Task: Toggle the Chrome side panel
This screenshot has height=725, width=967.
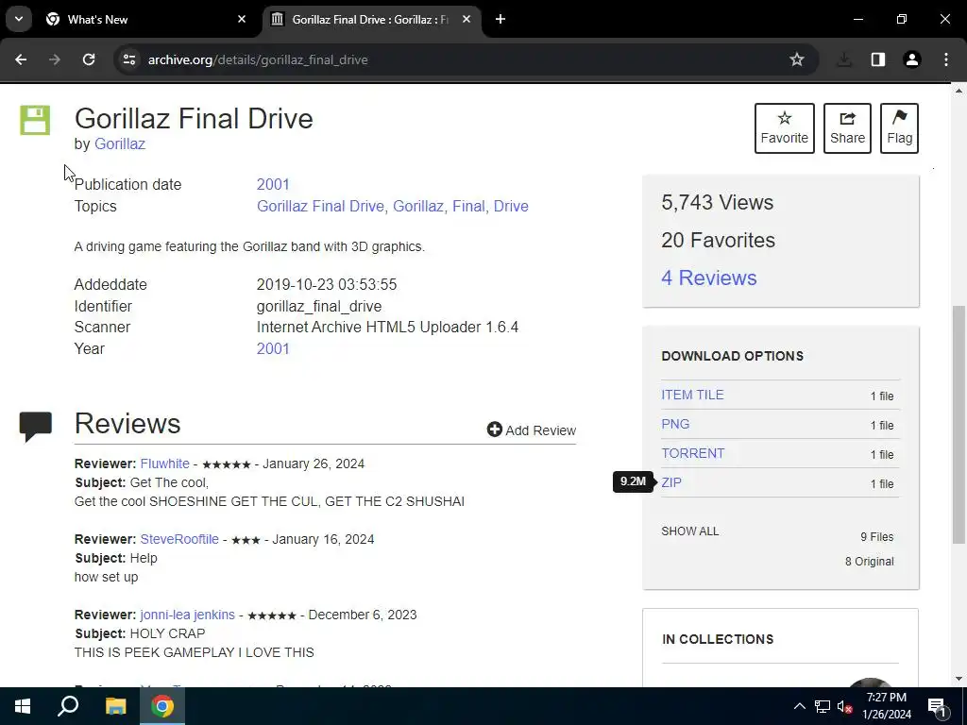Action: tap(878, 59)
